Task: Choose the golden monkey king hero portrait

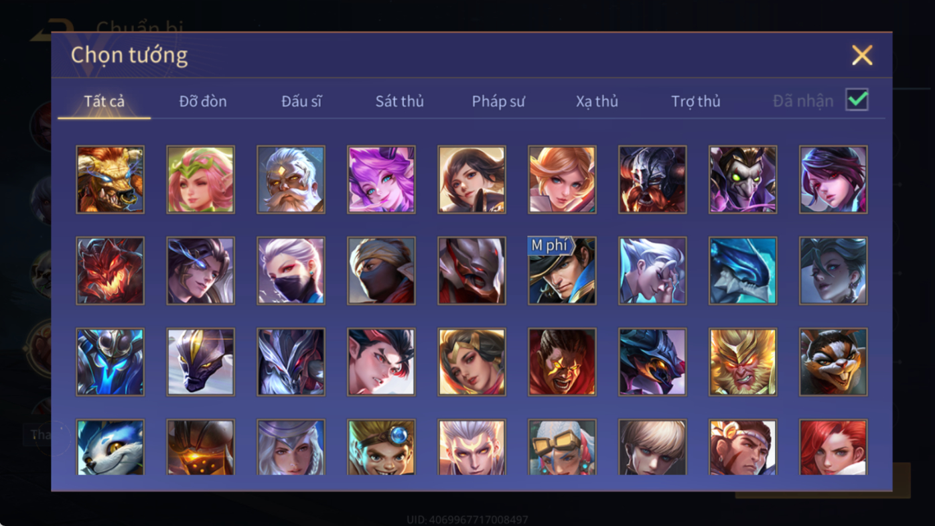Action: click(743, 362)
